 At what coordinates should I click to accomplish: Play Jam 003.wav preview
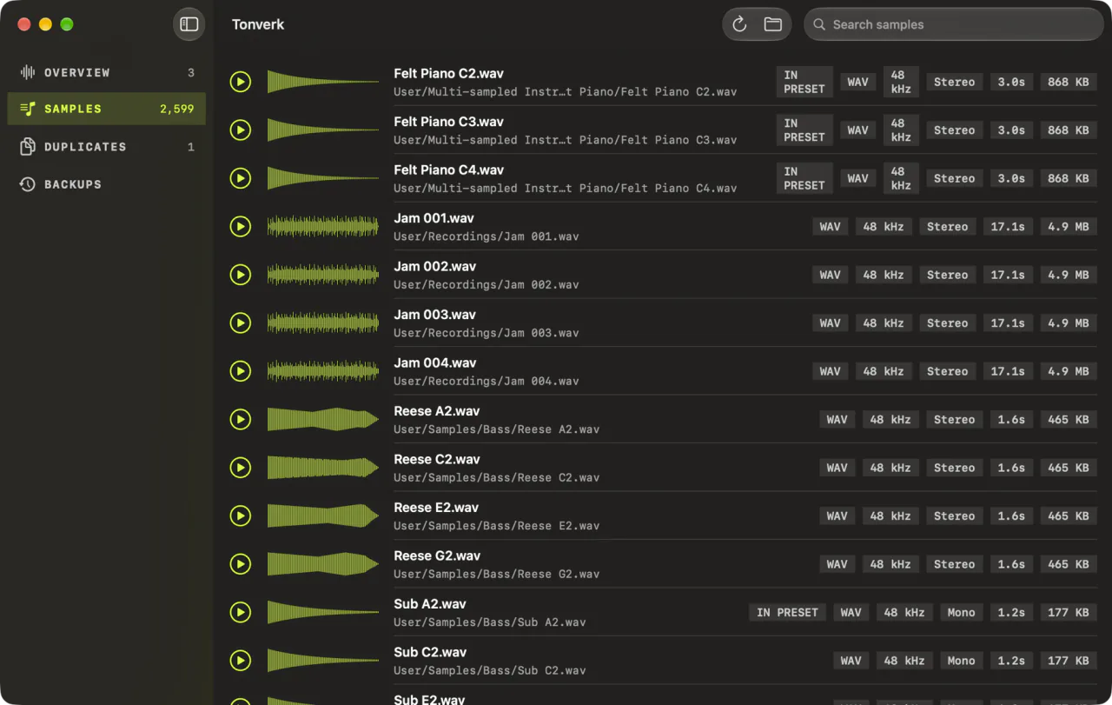(x=241, y=323)
